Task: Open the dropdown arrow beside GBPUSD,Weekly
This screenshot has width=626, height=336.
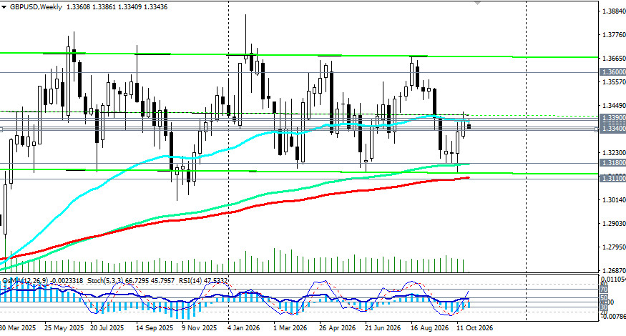Action: 4,7
